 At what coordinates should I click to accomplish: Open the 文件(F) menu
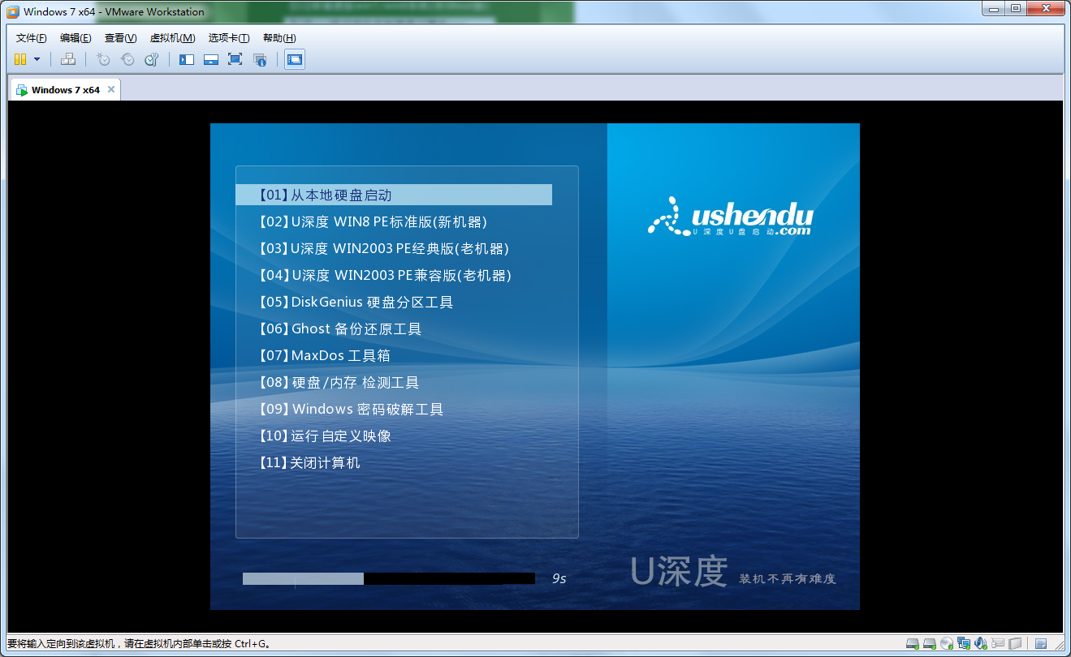coord(32,38)
